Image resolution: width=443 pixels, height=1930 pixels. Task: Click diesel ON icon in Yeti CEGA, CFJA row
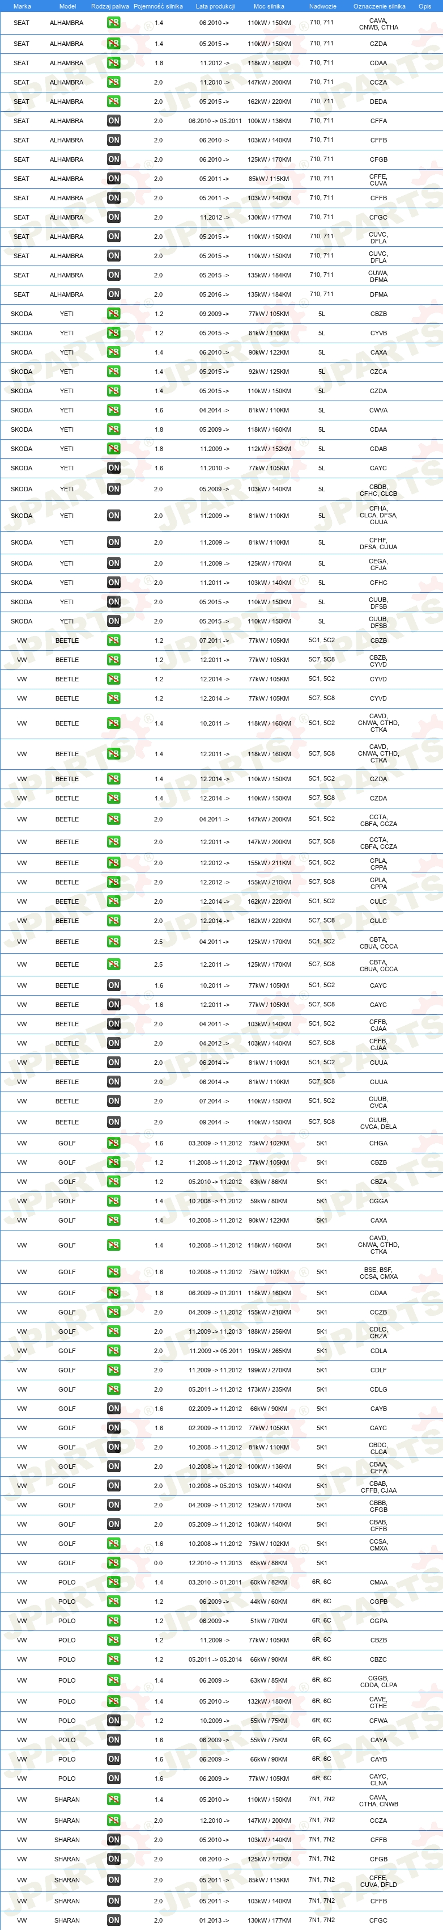tap(113, 563)
